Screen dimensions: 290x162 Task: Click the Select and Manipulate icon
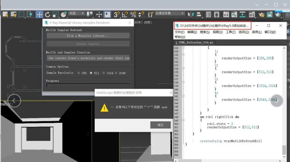coord(99,14)
